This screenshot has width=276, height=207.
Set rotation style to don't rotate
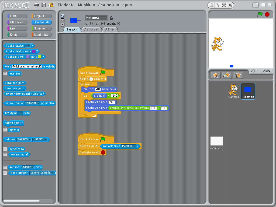pyautogui.click(x=63, y=25)
